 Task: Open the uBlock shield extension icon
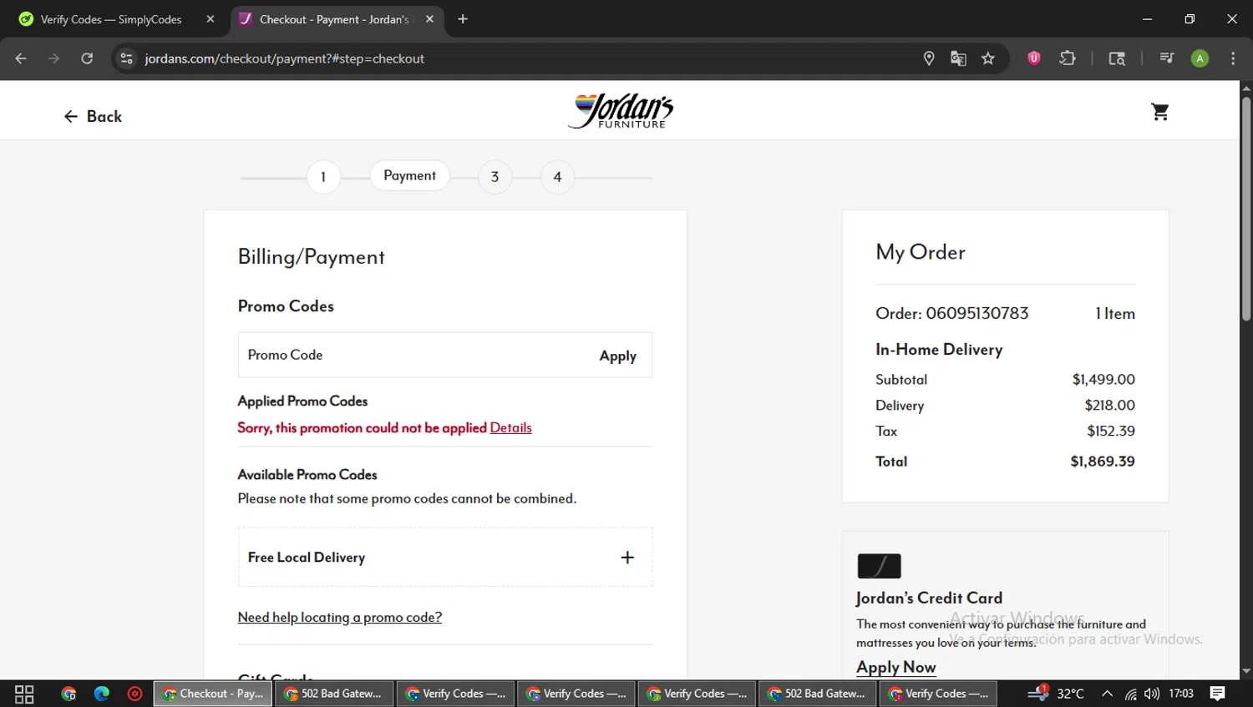click(1034, 58)
